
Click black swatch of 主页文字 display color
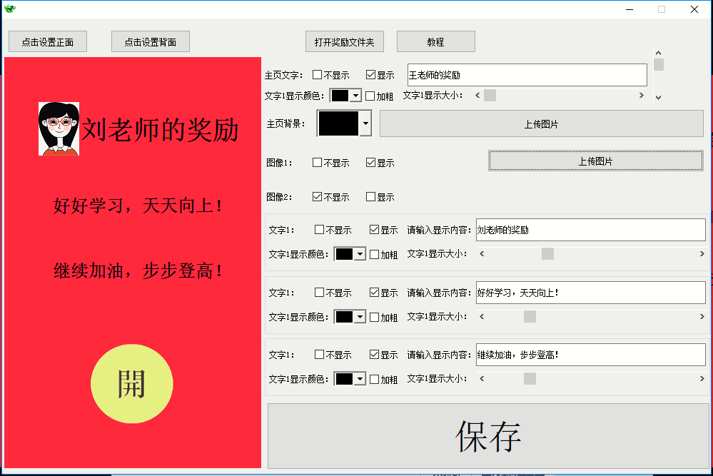(340, 96)
